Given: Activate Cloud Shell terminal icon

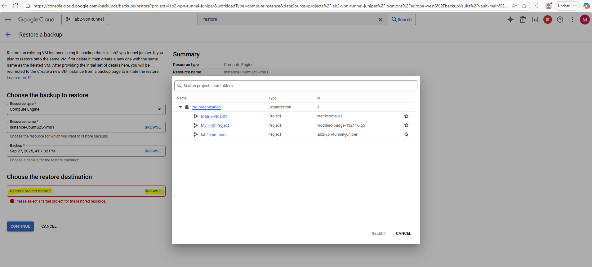Looking at the screenshot, I should point(535,20).
